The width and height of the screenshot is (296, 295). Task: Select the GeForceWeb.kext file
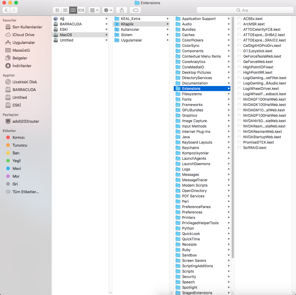coord(258,62)
